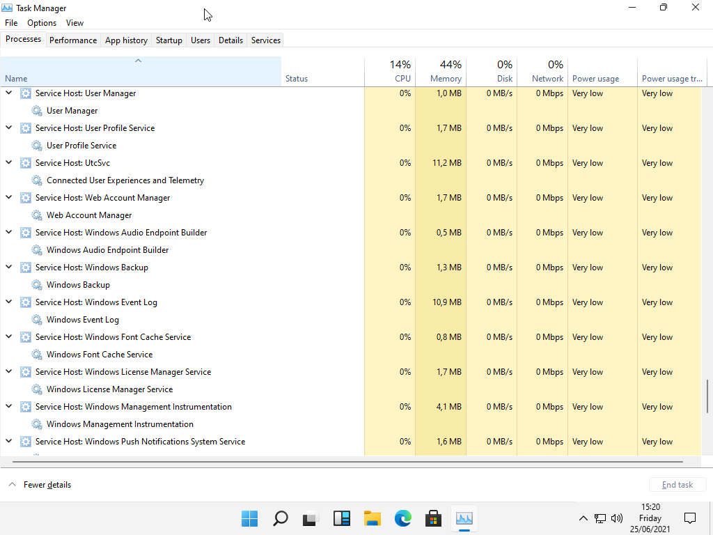Open the Widgets panel from the taskbar
713x535 pixels.
[342, 518]
